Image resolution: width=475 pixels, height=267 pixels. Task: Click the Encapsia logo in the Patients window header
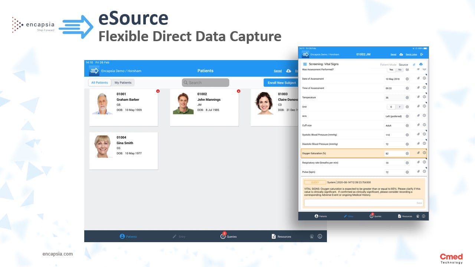[94, 71]
